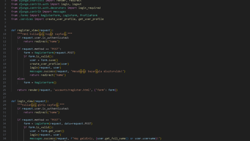Click user.username on line 38
Image resolution: width=250 pixels, height=141 pixels.
[x=145, y=138]
